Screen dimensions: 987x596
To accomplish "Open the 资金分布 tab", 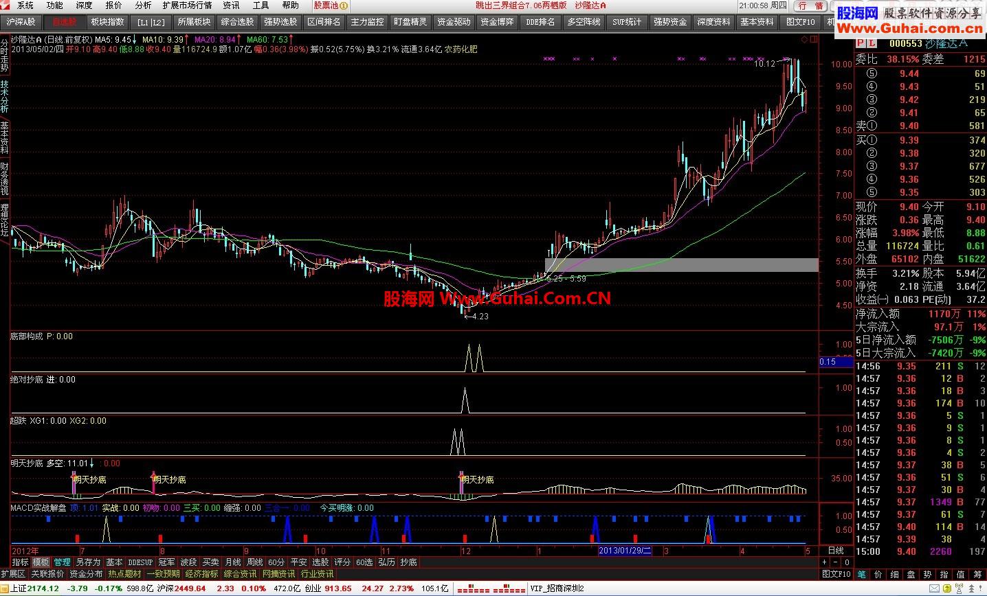I will click(86, 573).
